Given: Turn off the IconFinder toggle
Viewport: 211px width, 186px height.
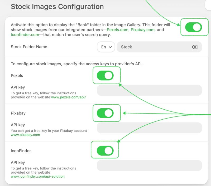Looking at the screenshot, I should coord(105,150).
